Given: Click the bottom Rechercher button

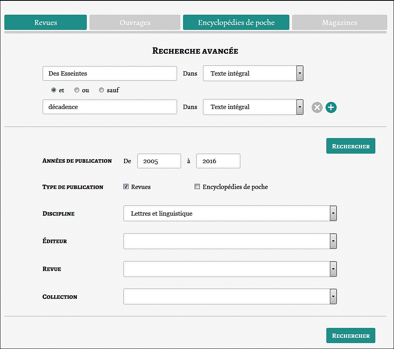Looking at the screenshot, I should pos(351,335).
